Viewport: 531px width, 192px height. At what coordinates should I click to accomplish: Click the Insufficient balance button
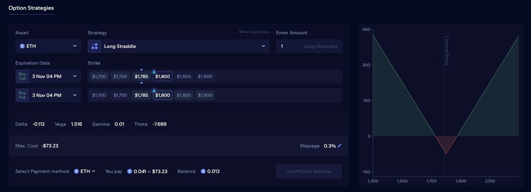coord(309,171)
